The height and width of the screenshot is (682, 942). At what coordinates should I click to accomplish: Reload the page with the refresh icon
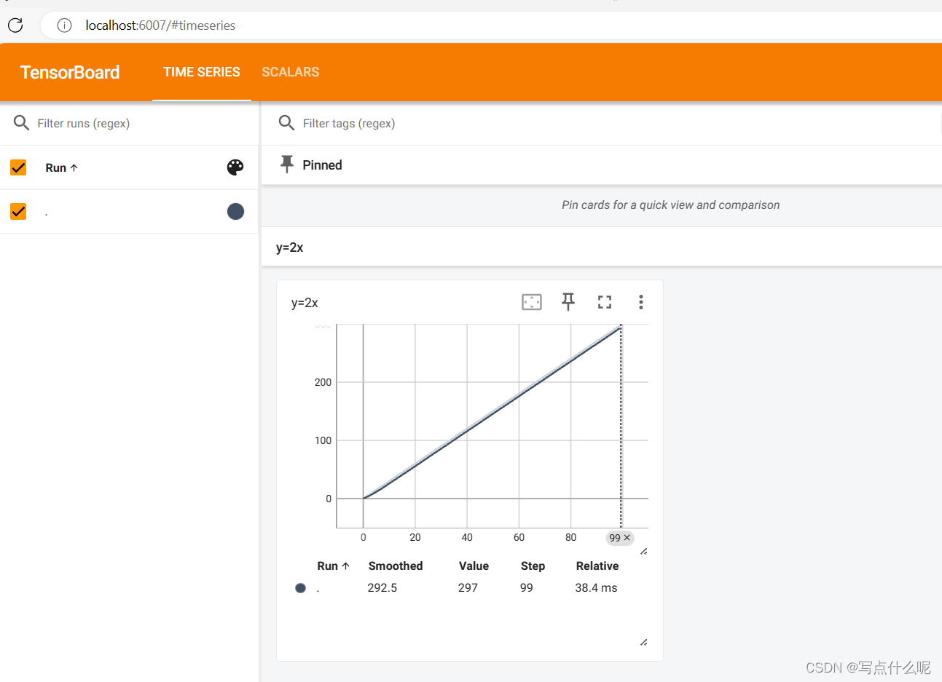click(x=15, y=25)
